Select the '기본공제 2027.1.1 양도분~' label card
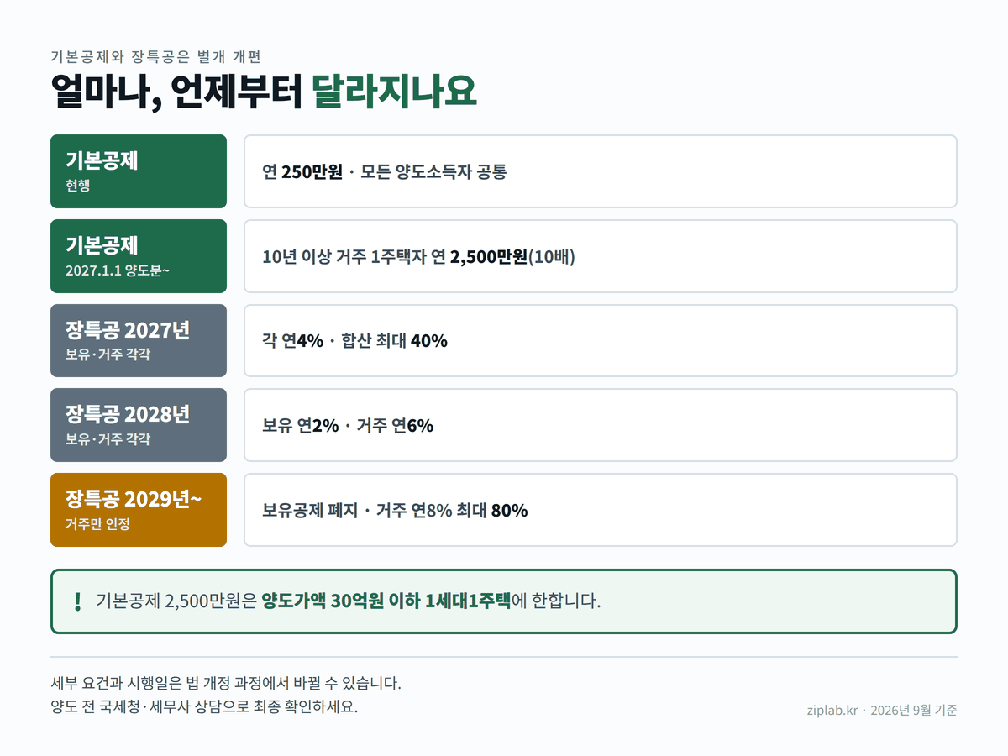Viewport: 1008px width, 756px height. [139, 256]
